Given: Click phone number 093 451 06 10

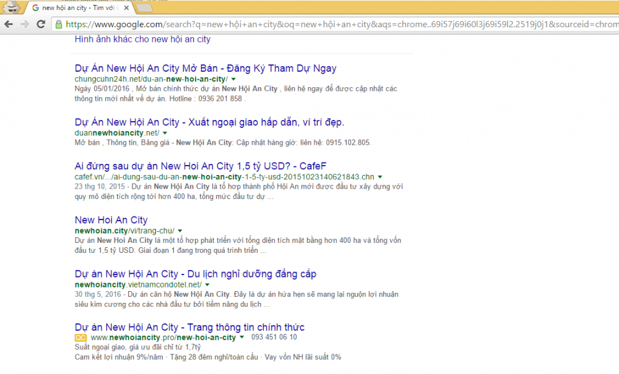Looking at the screenshot, I should click(x=274, y=338).
